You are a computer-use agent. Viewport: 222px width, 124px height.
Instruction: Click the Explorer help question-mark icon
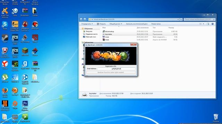pyautogui.click(x=213, y=24)
